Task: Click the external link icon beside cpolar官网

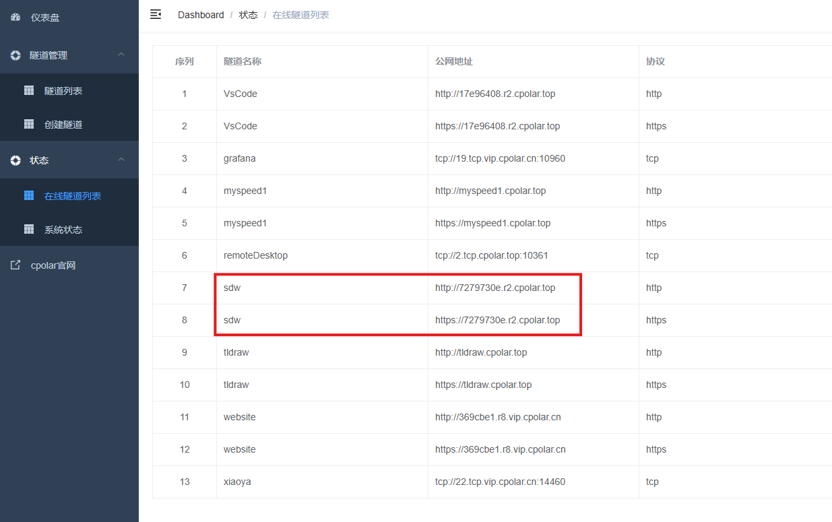Action: [x=15, y=265]
